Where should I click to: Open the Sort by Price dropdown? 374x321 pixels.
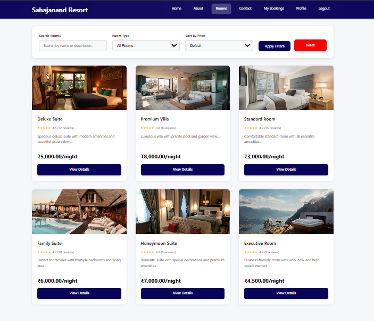pos(219,45)
